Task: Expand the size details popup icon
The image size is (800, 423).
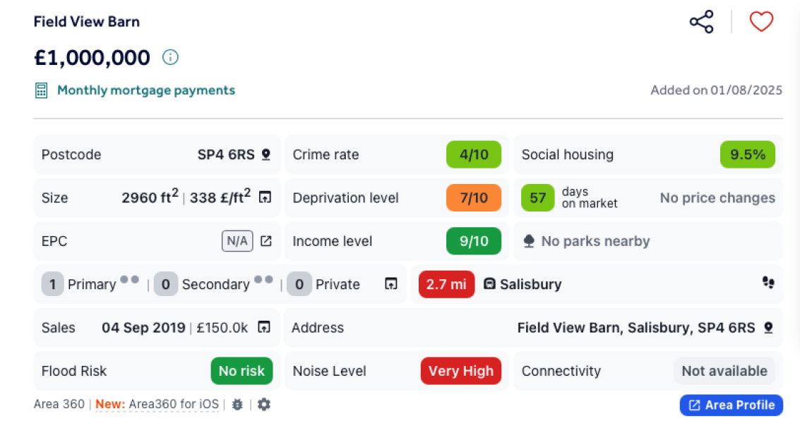Action: pos(265,197)
